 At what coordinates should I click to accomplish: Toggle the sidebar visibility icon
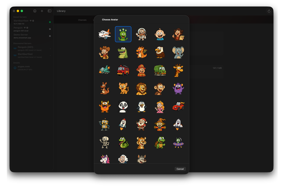49,11
